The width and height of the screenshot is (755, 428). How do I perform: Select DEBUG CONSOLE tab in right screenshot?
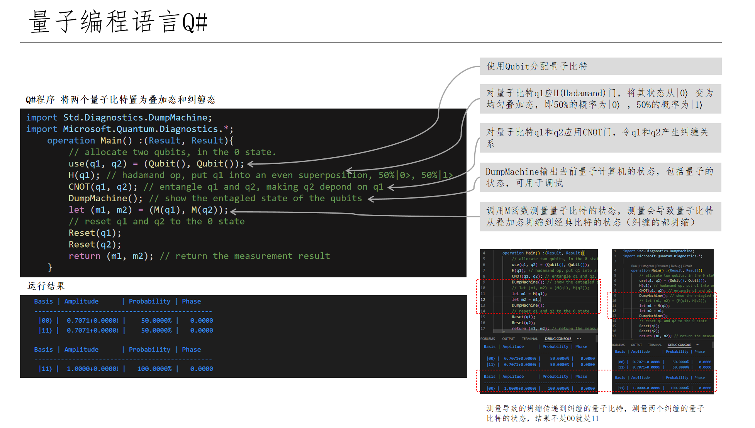(679, 345)
